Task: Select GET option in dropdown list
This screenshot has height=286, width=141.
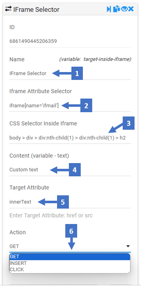Action: click(70, 257)
